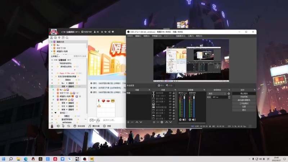Toggle visibility of the Logo source
The image size is (288, 162).
[170, 104]
